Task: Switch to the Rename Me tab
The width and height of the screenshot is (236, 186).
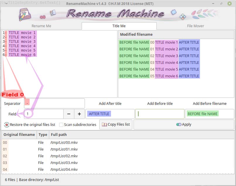Action: [41, 26]
